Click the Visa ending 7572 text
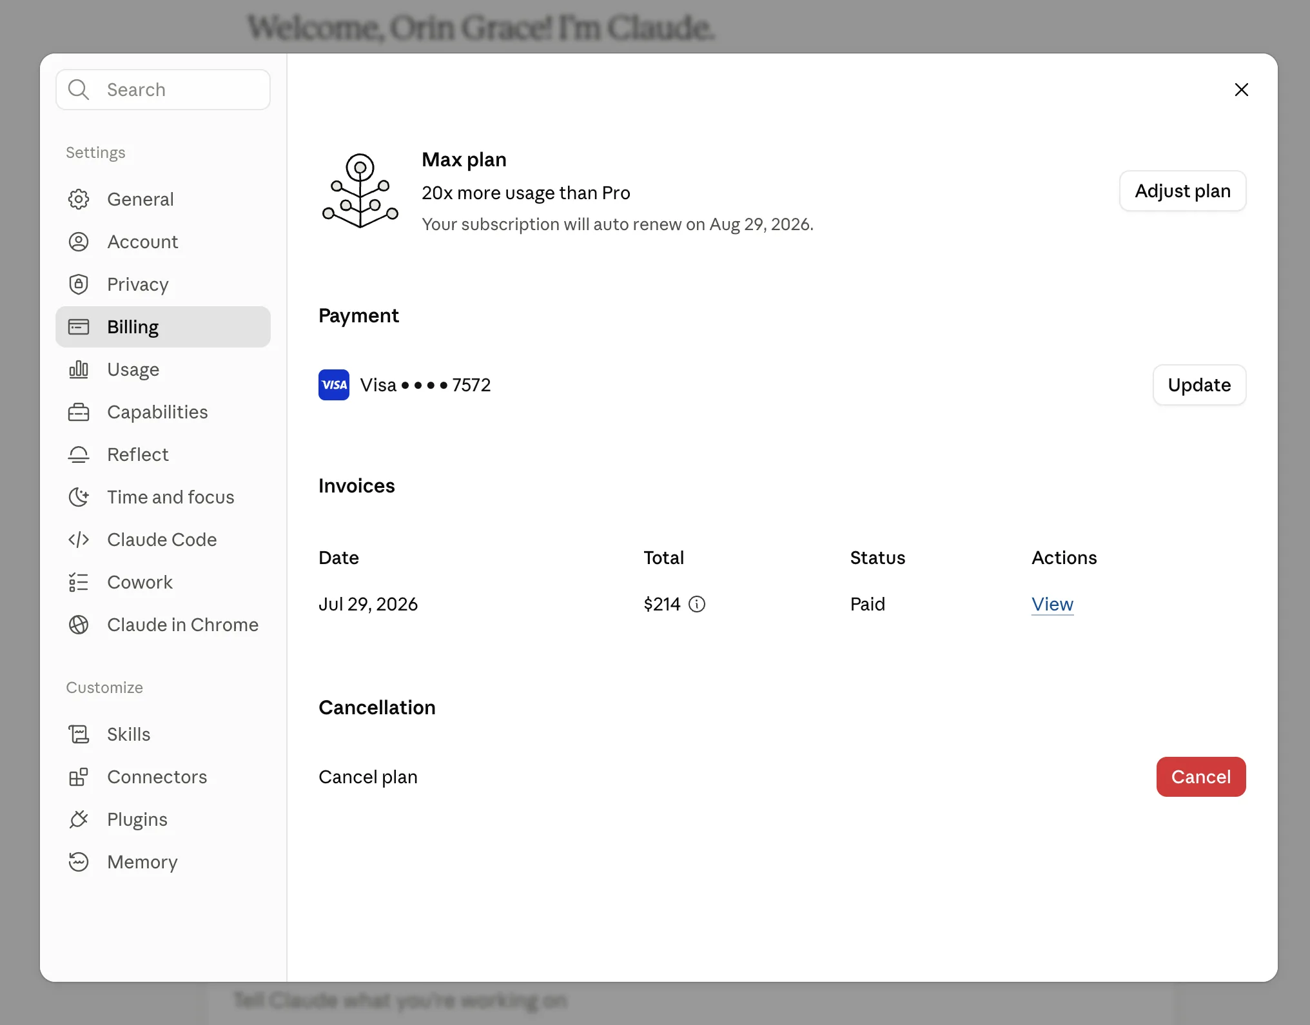The image size is (1310, 1025). point(425,385)
